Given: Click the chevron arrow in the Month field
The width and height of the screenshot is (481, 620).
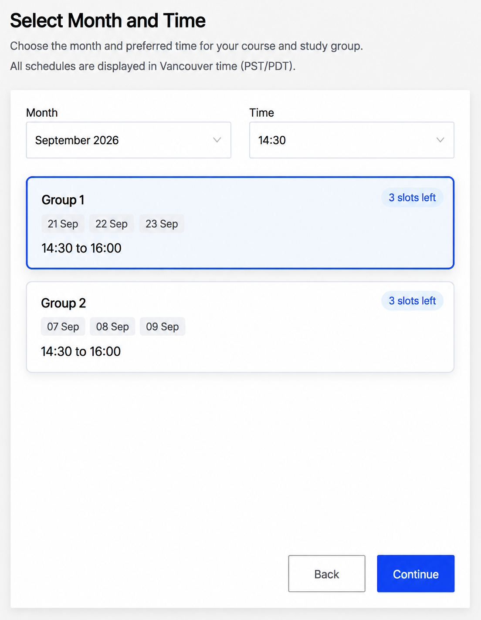Looking at the screenshot, I should [x=217, y=140].
